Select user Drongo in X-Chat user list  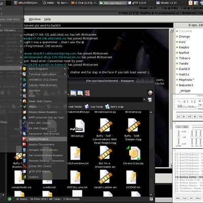pos(184,37)
